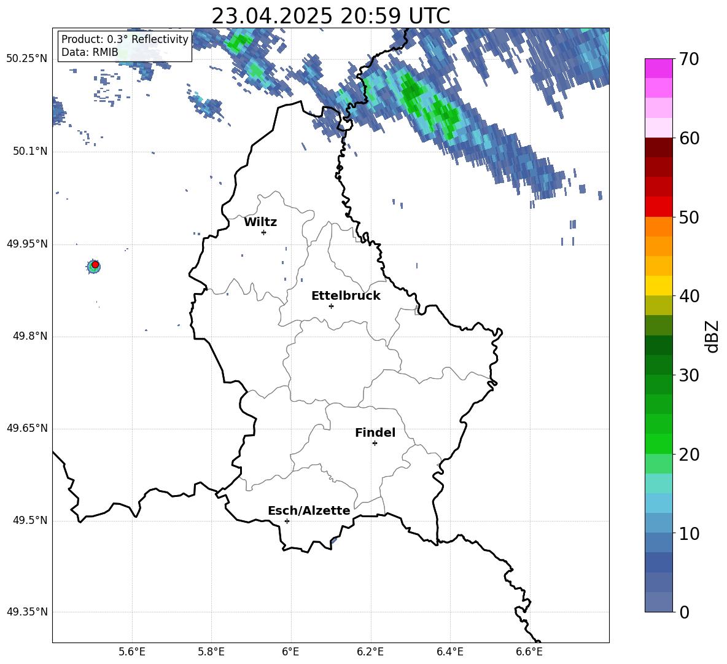Click the Esch/Alzette station cross marker
This screenshot has width=727, height=664.
pos(287,521)
